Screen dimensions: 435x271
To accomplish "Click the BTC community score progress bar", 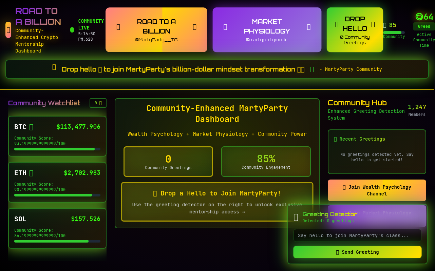I will point(57,149).
